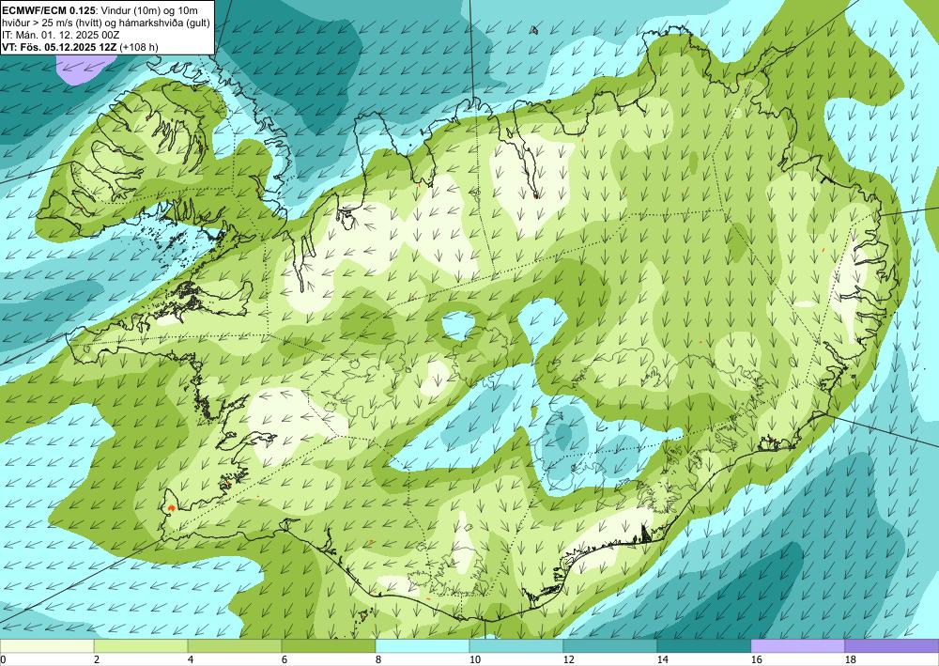Pick the darker teal 12–14 m/s legend swatch
This screenshot has height=666, width=939.
[610, 645]
